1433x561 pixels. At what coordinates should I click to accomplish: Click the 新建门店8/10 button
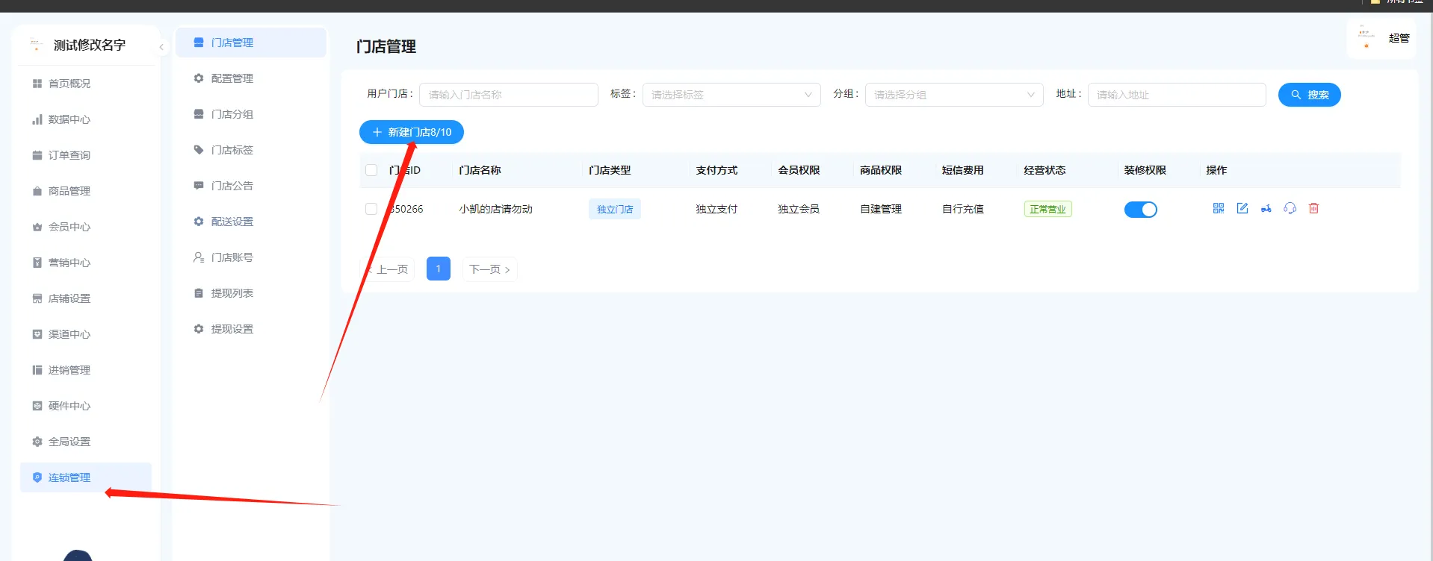[x=412, y=132]
